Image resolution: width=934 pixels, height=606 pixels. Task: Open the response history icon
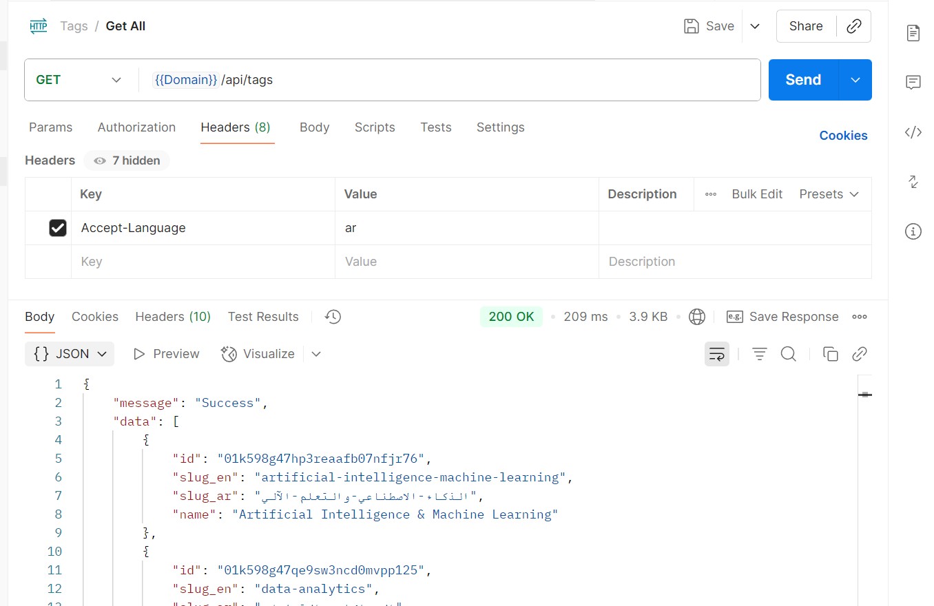pyautogui.click(x=333, y=317)
